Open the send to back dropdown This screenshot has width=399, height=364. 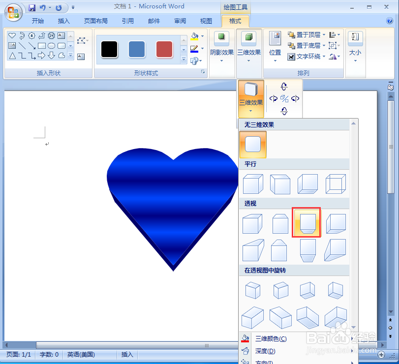324,46
